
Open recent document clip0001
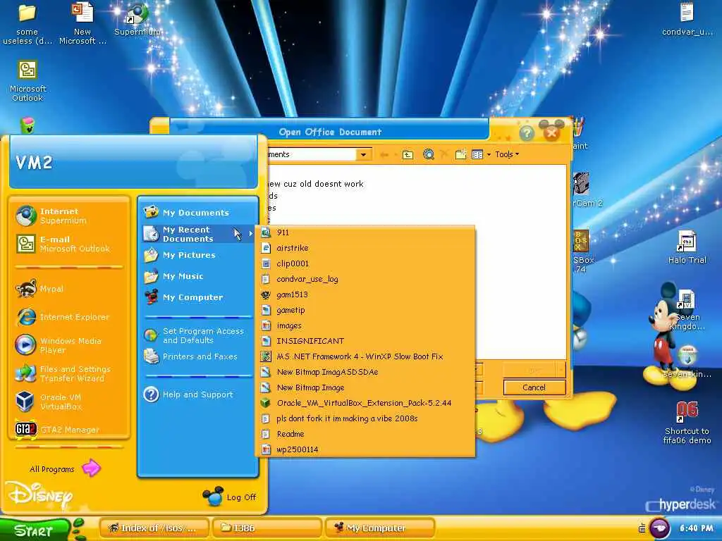365,263
